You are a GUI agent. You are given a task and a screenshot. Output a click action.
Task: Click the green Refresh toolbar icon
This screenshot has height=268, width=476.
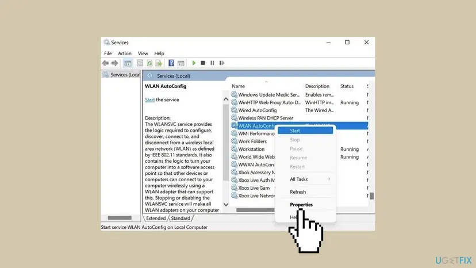tap(149, 63)
